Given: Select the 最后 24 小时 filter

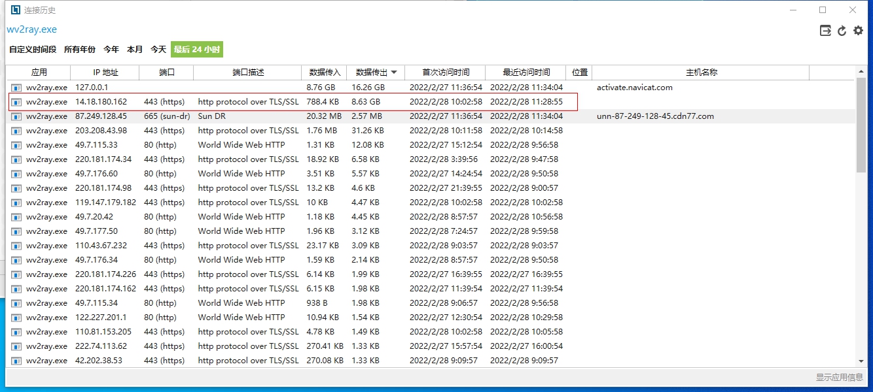Looking at the screenshot, I should pos(197,50).
